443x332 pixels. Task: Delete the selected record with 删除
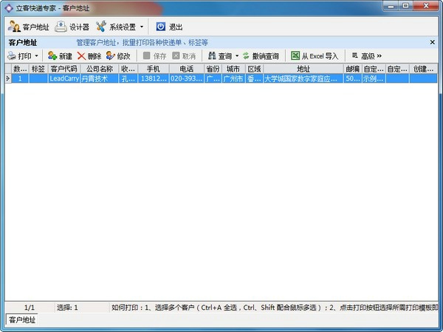(x=89, y=55)
